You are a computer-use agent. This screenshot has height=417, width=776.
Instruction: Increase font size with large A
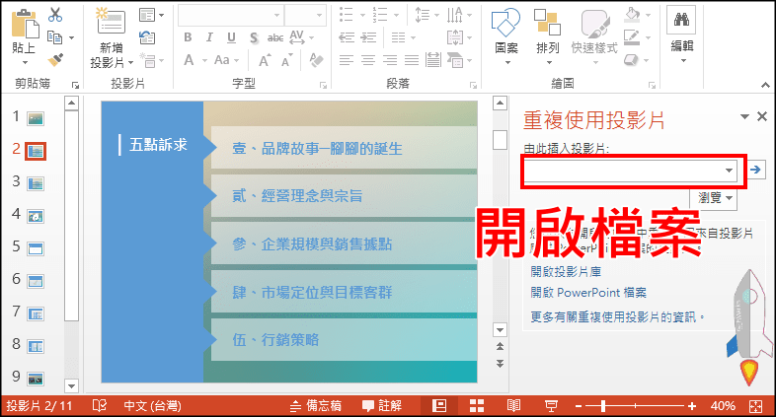(265, 60)
